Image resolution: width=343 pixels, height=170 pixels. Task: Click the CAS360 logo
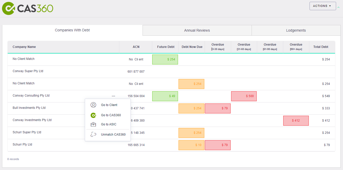[28, 8]
